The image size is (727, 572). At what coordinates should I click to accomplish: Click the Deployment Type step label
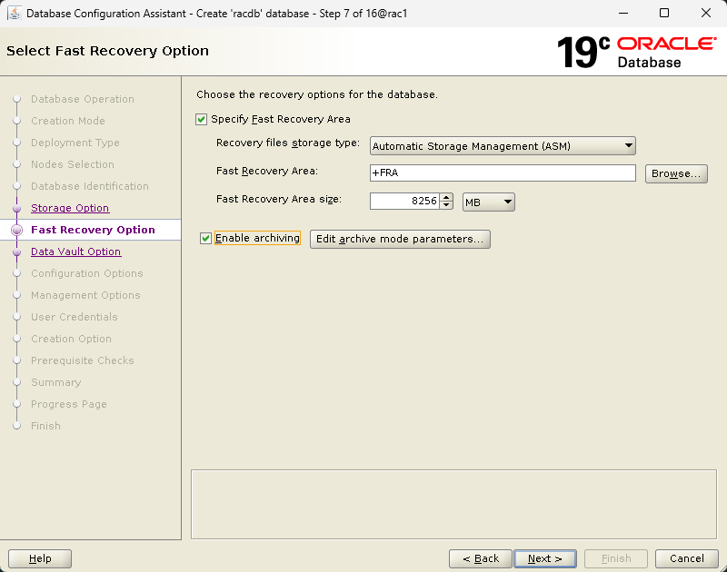click(75, 143)
